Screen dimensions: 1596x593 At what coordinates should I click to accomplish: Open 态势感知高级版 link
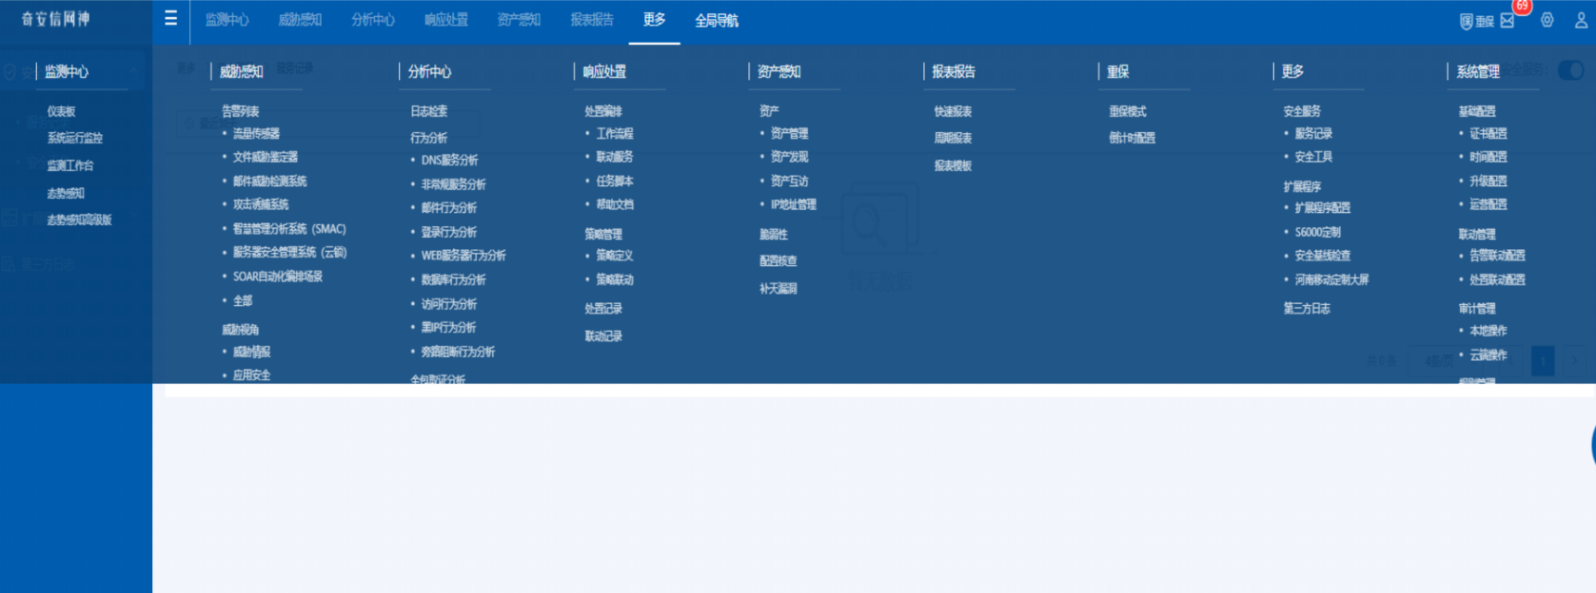[x=79, y=220]
